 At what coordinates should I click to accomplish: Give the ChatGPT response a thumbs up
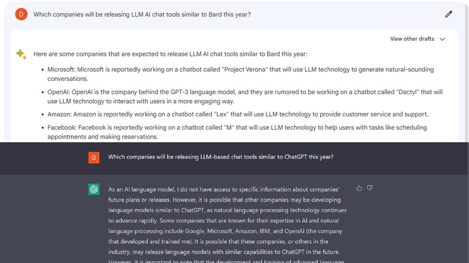pyautogui.click(x=360, y=188)
